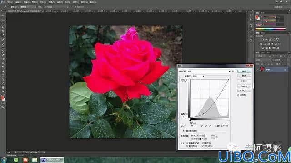Collapse the Curve Display Options section
This screenshot has width=291, height=163.
[184, 131]
